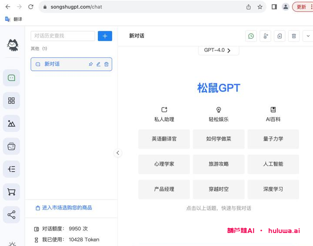Screen dimensions: 313x246
Task: Expand the GPT-4.0 model selector
Action: pyautogui.click(x=218, y=50)
